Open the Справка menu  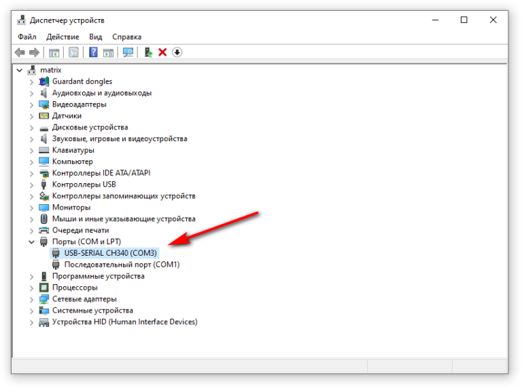(x=126, y=37)
